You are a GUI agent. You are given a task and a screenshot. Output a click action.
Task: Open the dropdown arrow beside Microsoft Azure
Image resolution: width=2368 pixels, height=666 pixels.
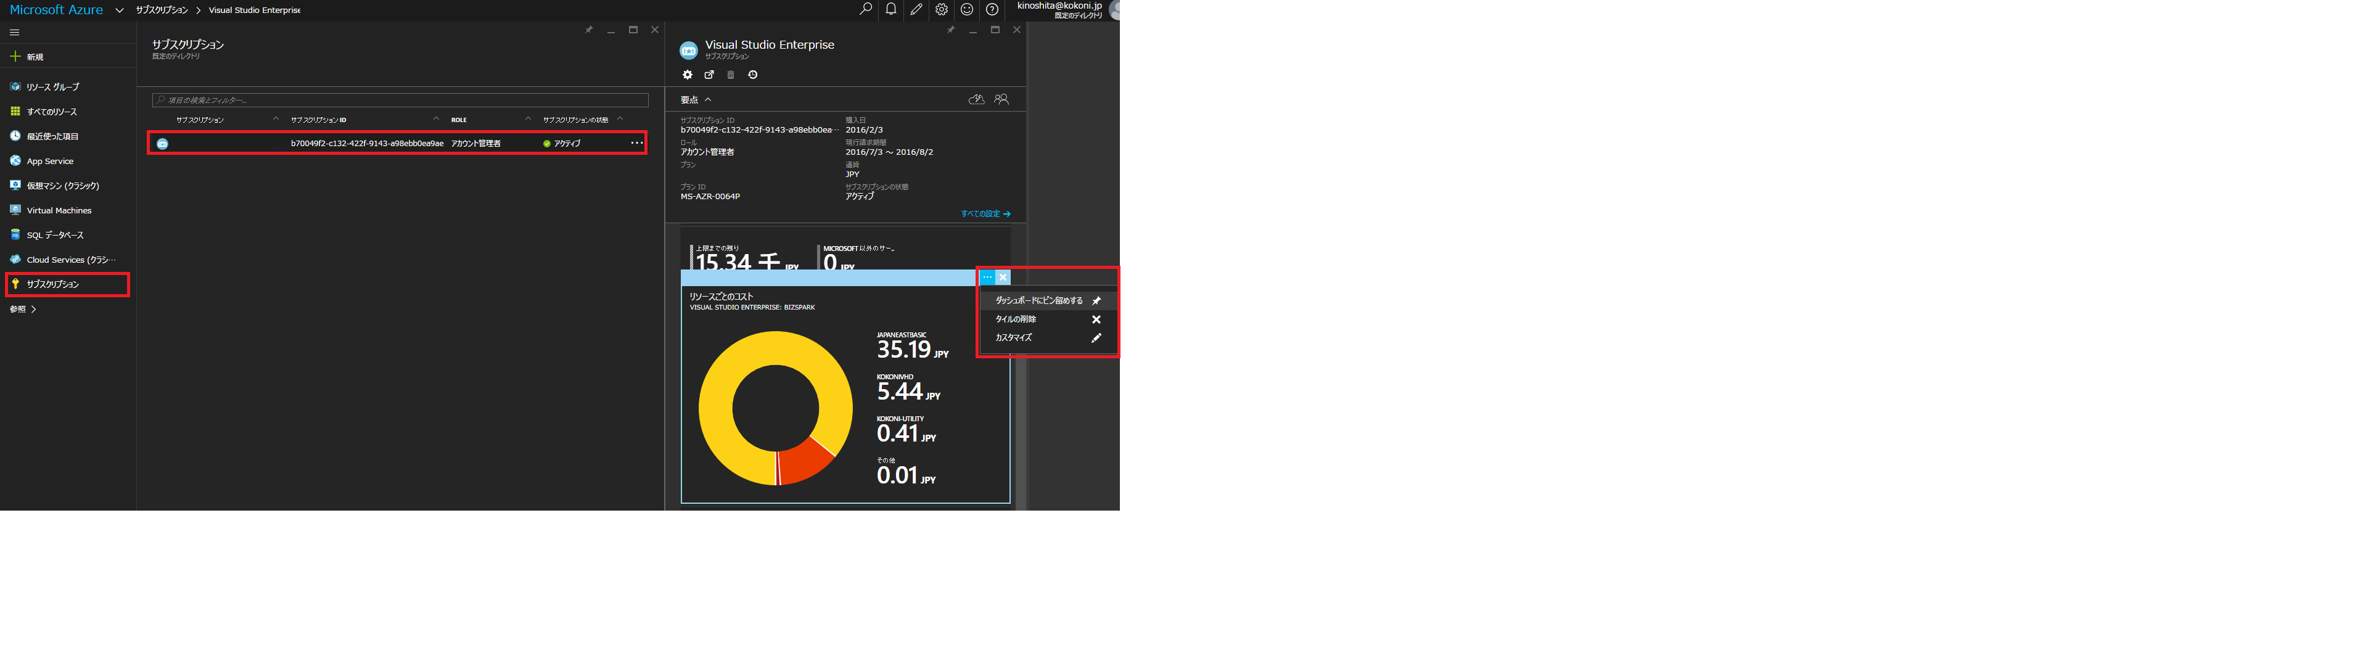coord(120,10)
